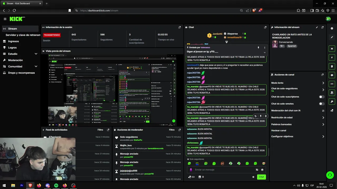Pop out the Feed de actividades panel

click(108, 130)
